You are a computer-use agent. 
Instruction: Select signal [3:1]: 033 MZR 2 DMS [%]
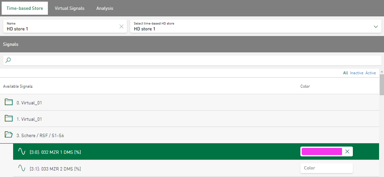55,169
